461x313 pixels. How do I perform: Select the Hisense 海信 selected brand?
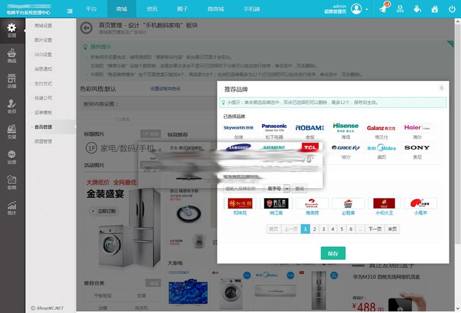coord(345,131)
